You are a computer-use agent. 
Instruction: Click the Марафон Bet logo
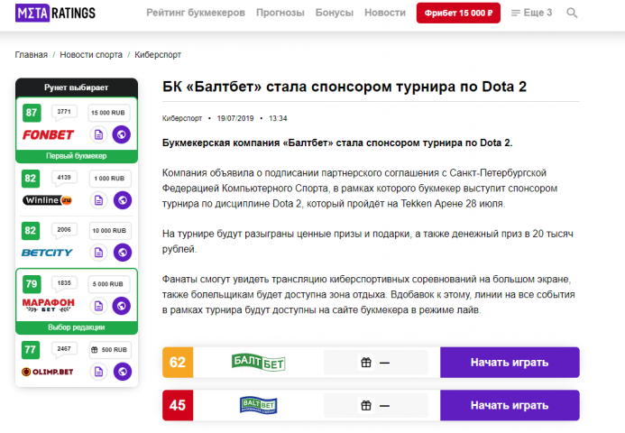click(48, 306)
